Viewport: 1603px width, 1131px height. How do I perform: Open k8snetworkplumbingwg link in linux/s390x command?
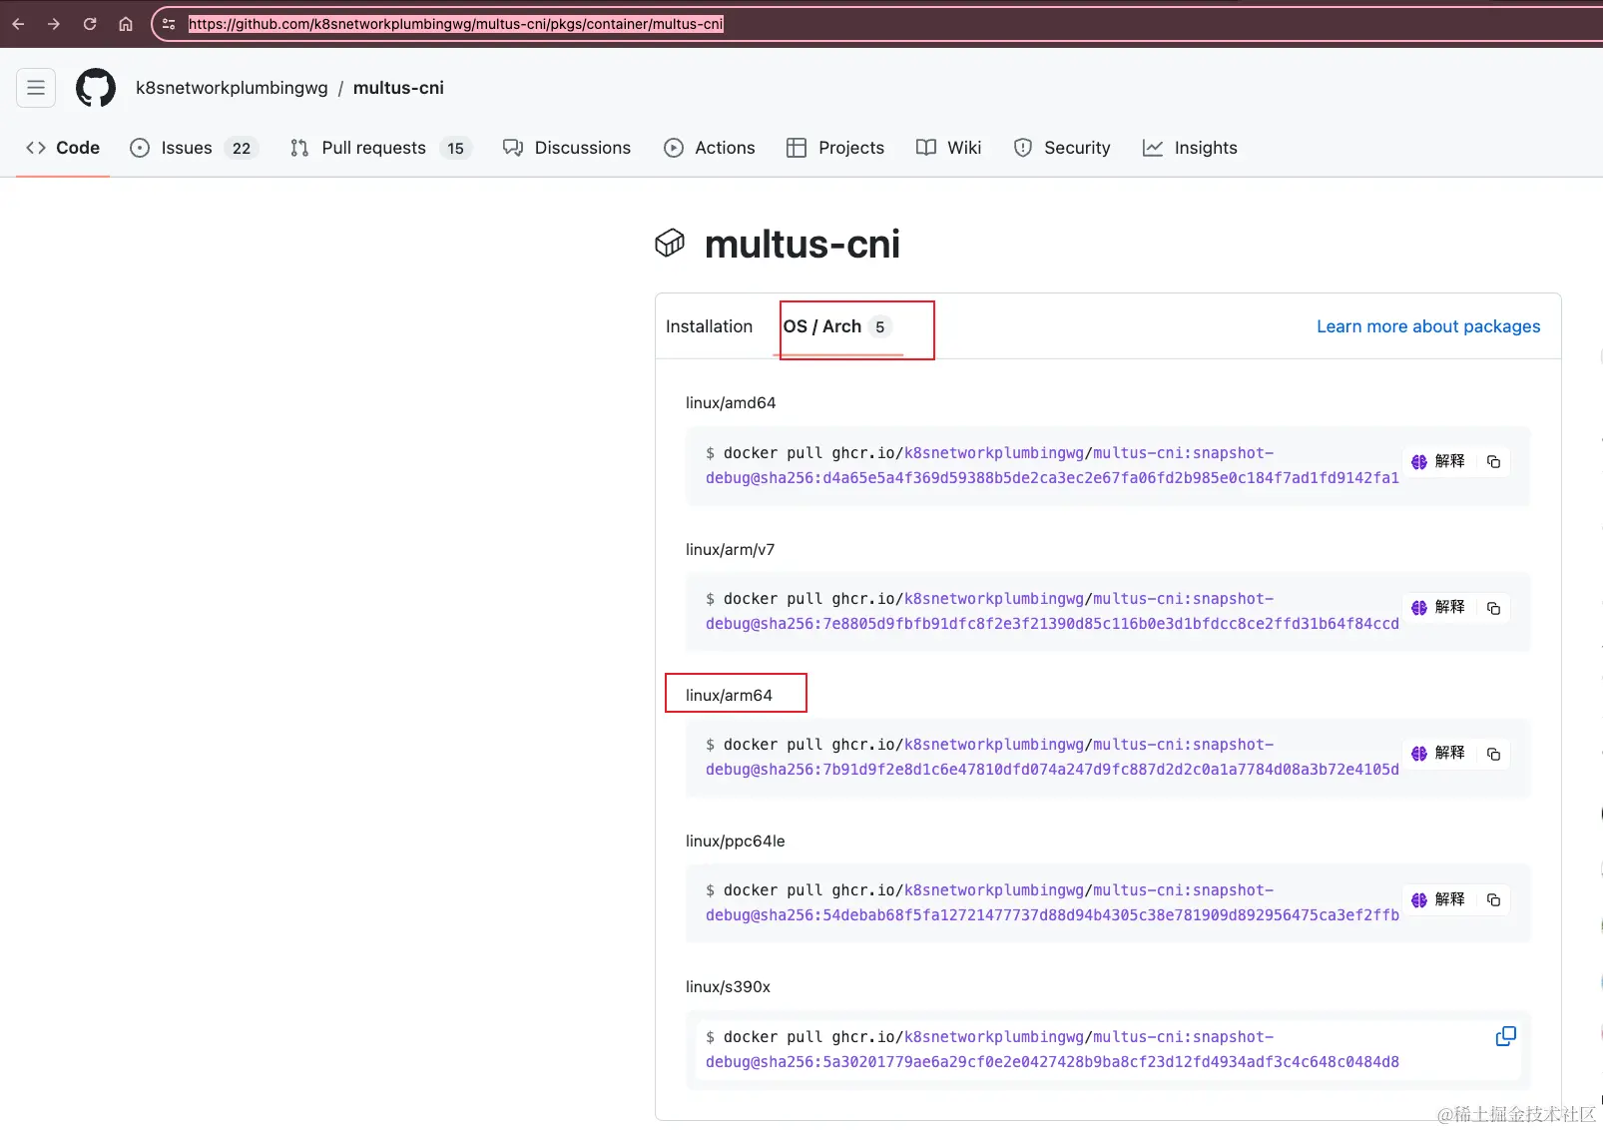[994, 1037]
